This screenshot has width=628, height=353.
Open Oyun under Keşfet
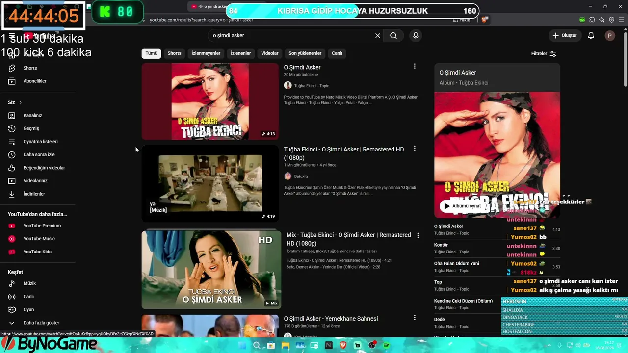click(x=28, y=310)
